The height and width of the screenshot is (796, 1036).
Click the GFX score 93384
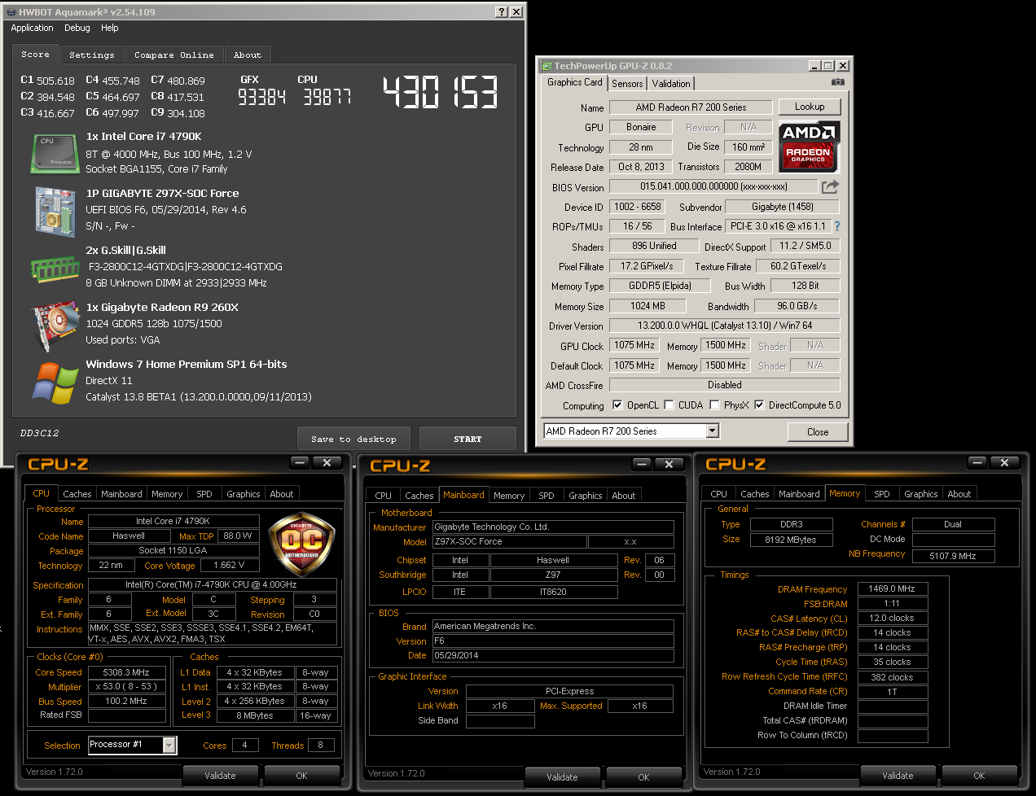tap(261, 98)
